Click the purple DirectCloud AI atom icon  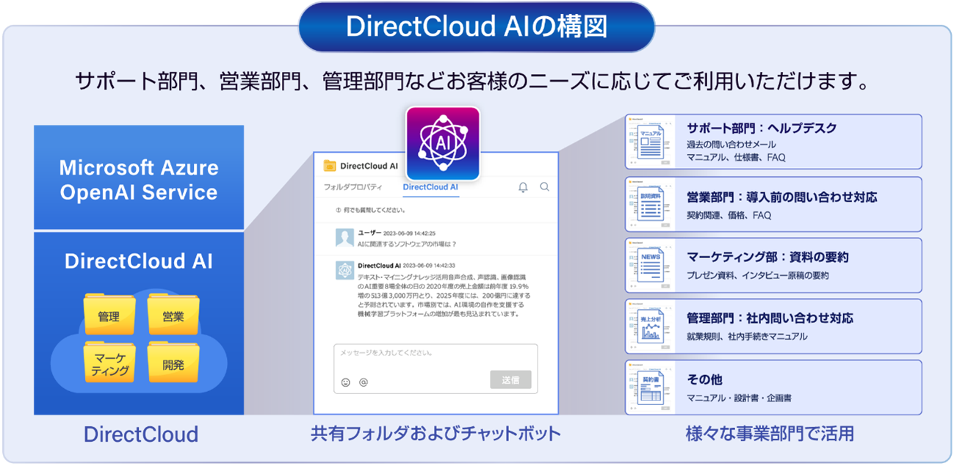pos(442,143)
